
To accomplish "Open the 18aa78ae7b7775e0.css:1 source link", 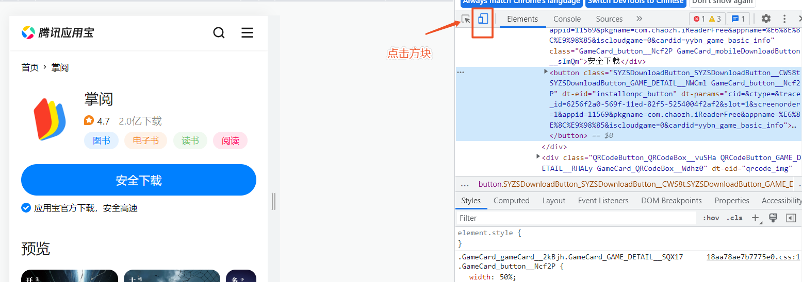I will [x=753, y=257].
